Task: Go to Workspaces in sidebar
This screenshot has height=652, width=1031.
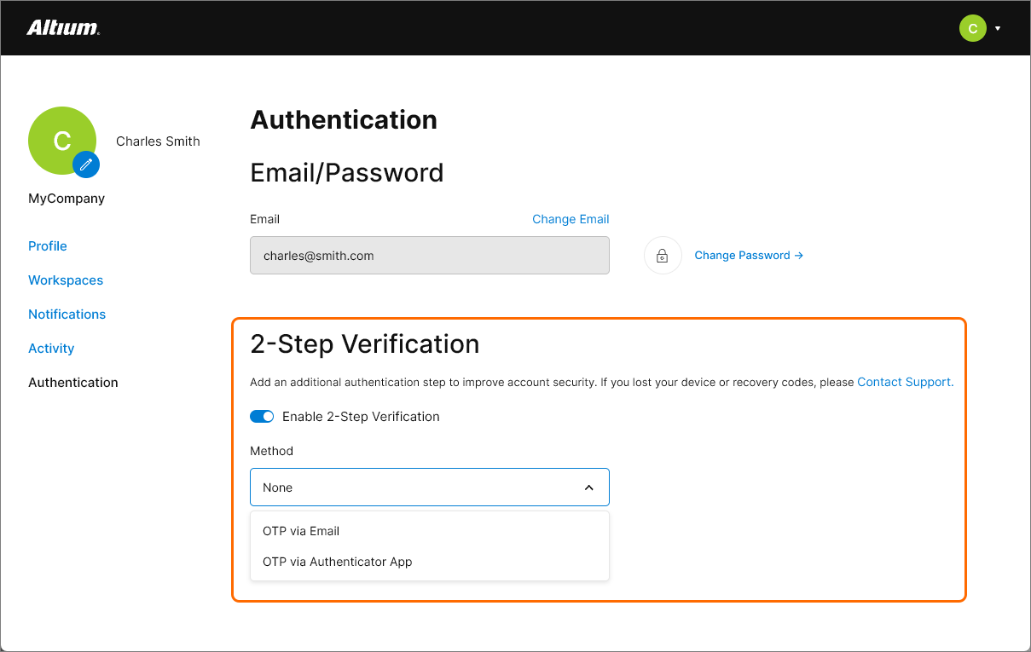Action: point(66,280)
